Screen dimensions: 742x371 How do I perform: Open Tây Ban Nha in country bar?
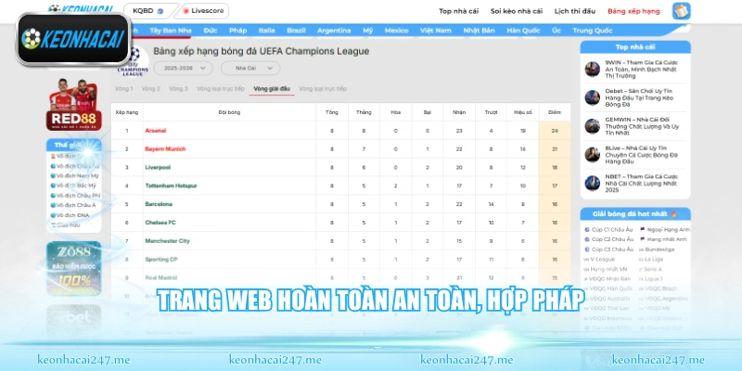coord(171,31)
